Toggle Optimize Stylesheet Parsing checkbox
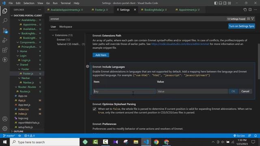Image resolution: width=260 pixels, height=146 pixels. 95,109
